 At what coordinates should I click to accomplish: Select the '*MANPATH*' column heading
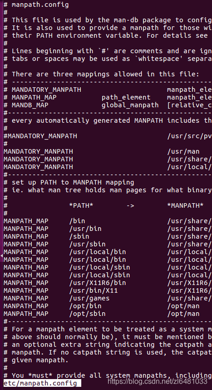[x=186, y=205]
